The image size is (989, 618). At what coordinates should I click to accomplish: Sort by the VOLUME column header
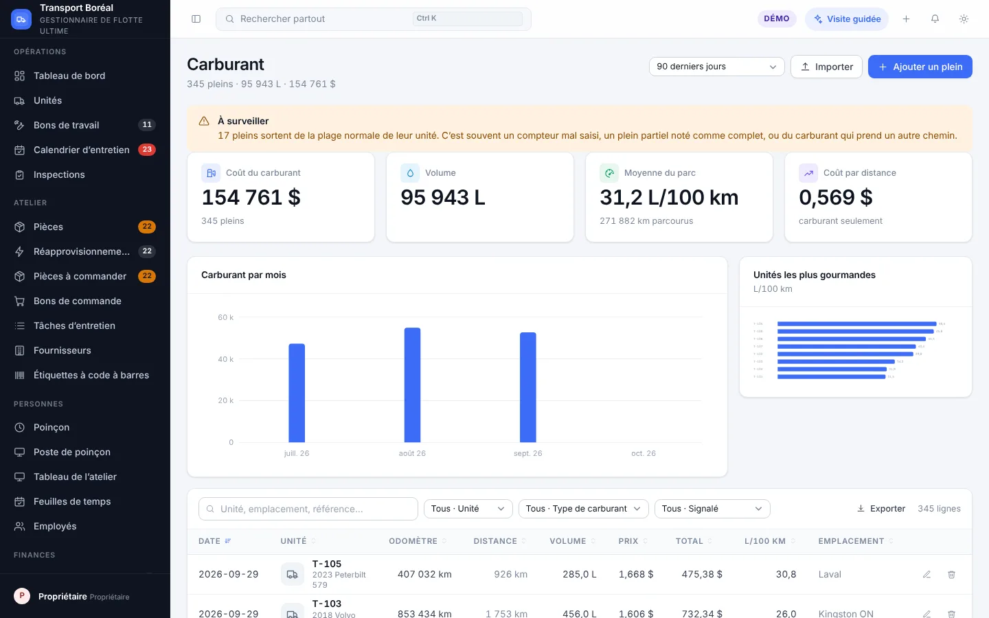tap(572, 541)
